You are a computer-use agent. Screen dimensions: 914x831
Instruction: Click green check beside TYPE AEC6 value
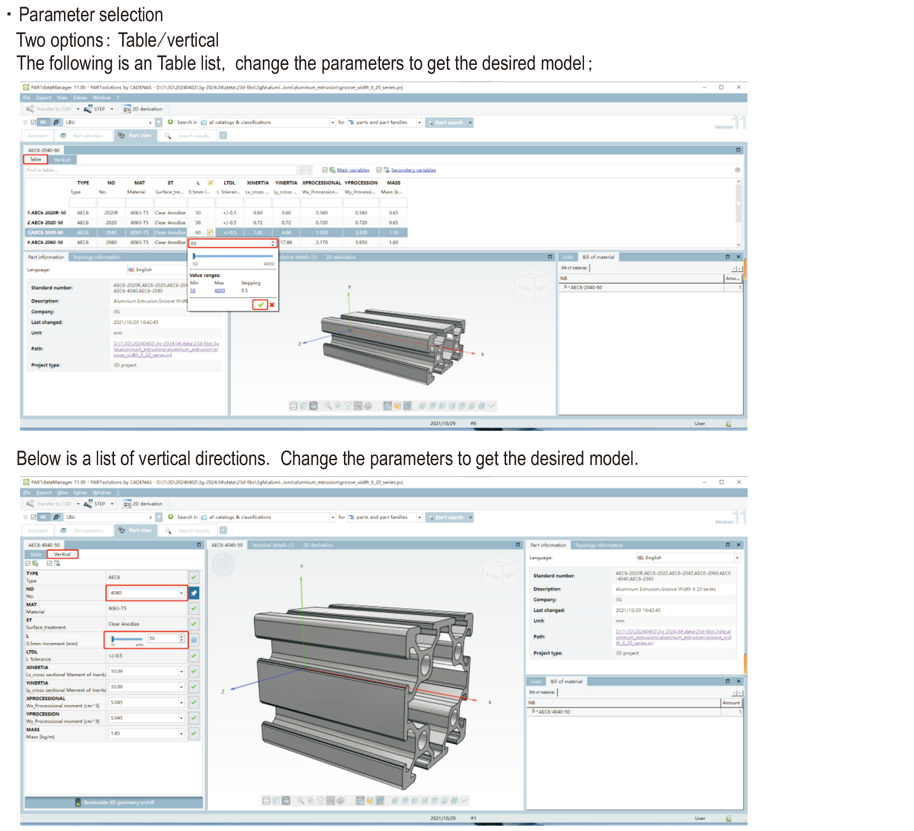tap(194, 577)
